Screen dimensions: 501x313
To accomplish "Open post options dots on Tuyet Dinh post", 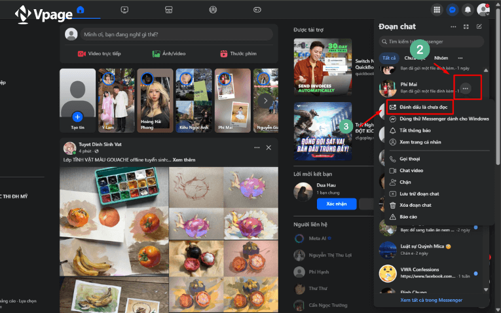I will click(x=257, y=147).
